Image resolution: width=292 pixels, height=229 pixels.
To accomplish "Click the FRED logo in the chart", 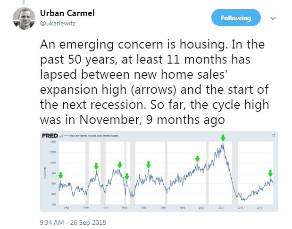I will [50, 136].
